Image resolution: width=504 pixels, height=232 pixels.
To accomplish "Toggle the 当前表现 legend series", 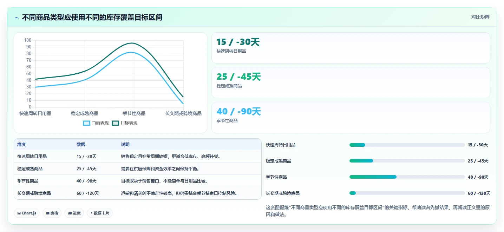I will tap(96, 123).
